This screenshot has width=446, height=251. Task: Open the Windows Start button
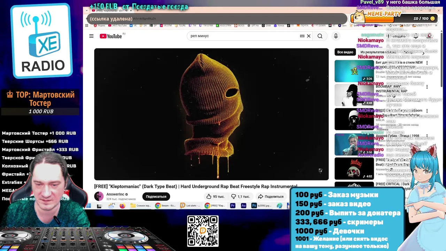pos(88,206)
